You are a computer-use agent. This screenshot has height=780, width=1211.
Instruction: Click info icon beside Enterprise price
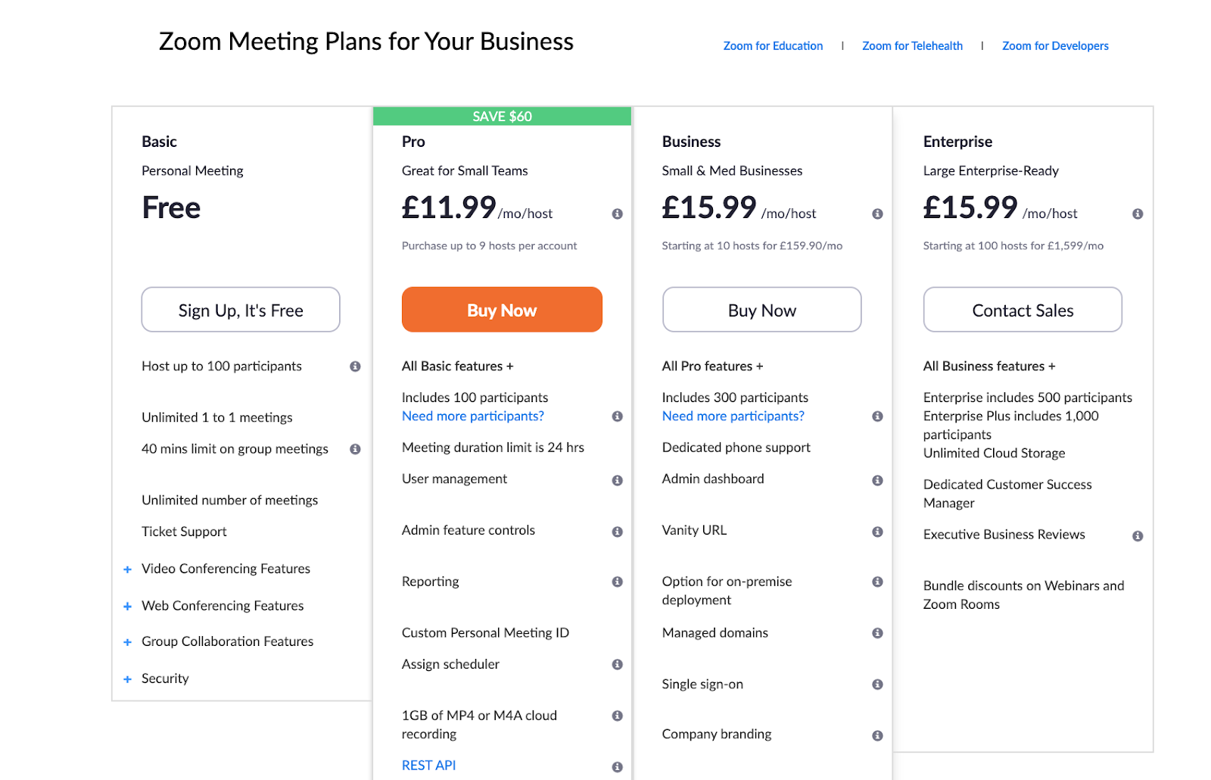(x=1137, y=214)
